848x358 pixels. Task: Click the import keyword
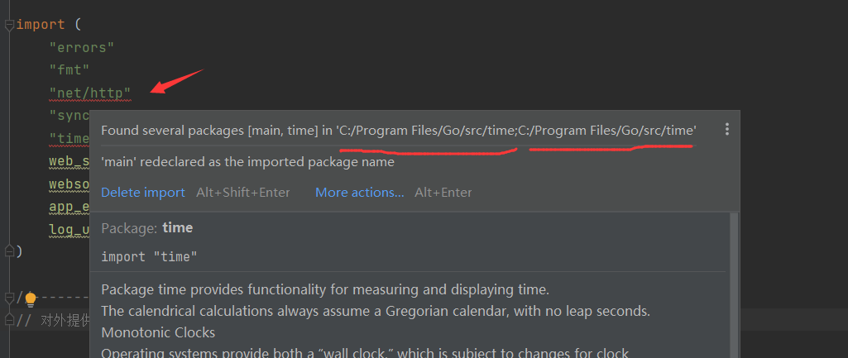coord(41,25)
